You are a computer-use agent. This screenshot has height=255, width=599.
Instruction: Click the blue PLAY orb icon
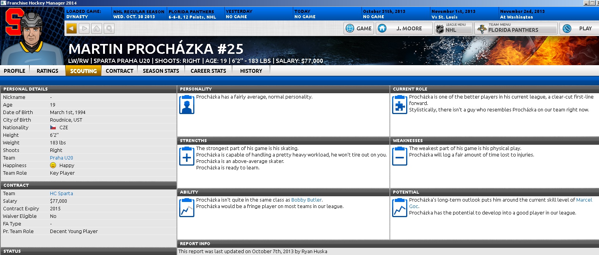point(567,28)
